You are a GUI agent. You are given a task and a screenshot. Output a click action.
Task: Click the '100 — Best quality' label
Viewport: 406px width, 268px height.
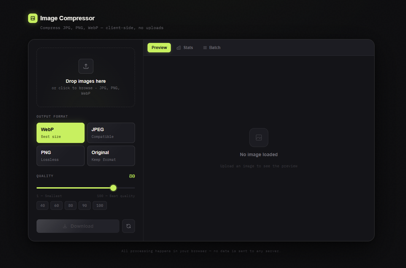[116, 196]
